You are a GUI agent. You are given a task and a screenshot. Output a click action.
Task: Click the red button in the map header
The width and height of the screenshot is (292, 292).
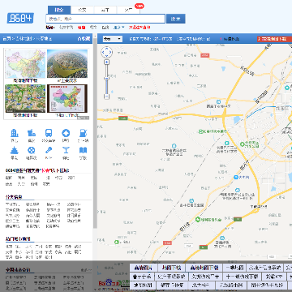pos(274,39)
